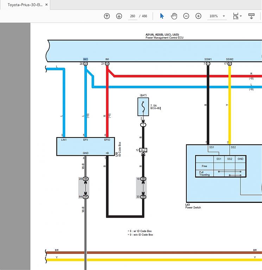Image resolution: width=262 pixels, height=270 pixels.
Task: Click the AL2 connector box
Action: point(143,150)
